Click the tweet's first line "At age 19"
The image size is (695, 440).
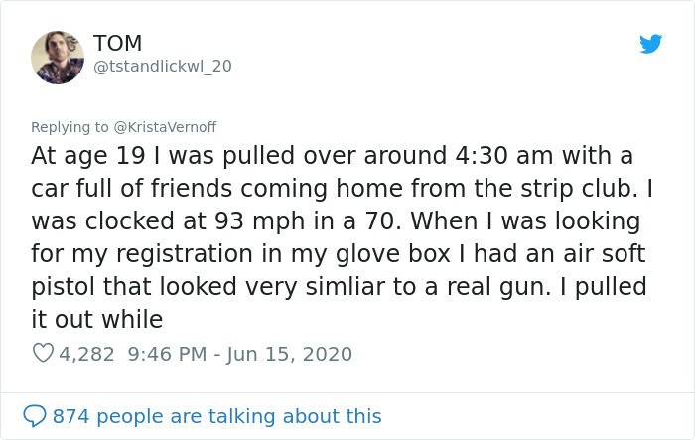[x=88, y=156]
